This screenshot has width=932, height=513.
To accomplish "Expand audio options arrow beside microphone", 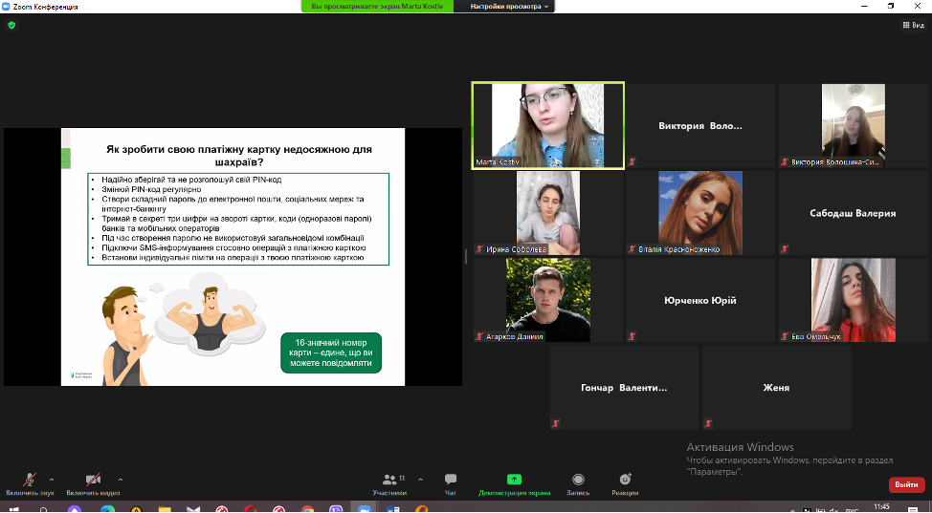I will [52, 480].
